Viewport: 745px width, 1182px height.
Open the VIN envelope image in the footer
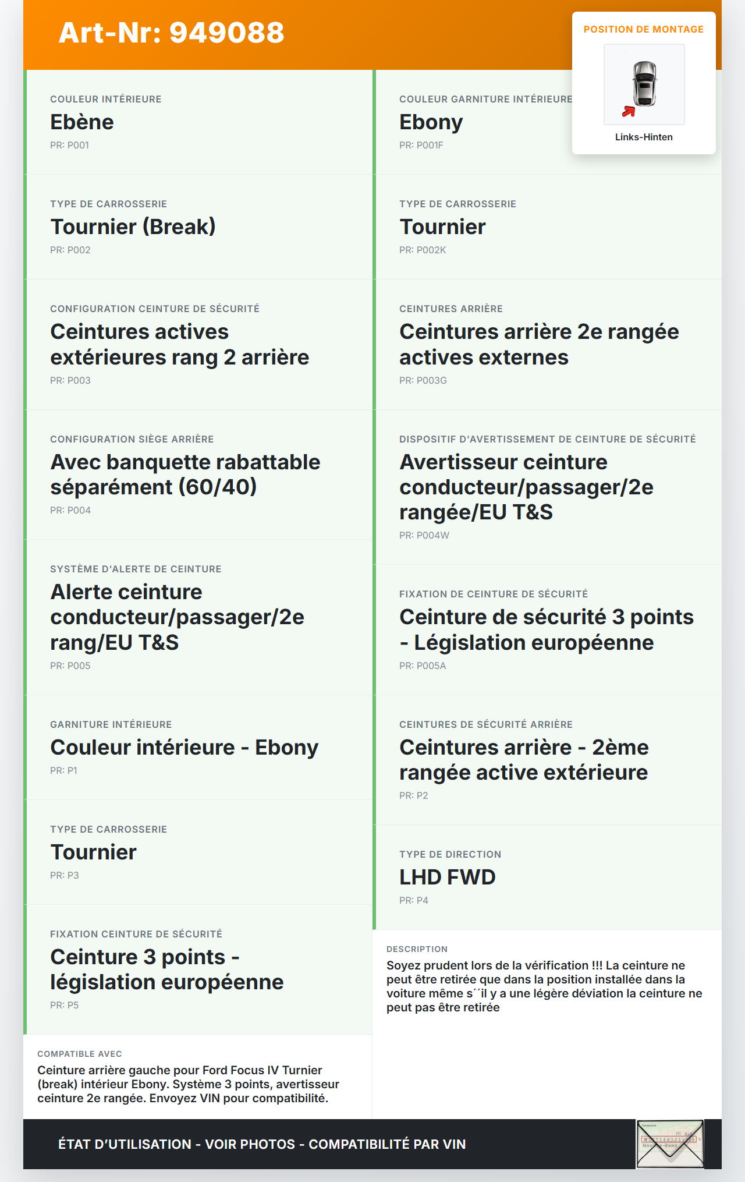pos(670,1144)
